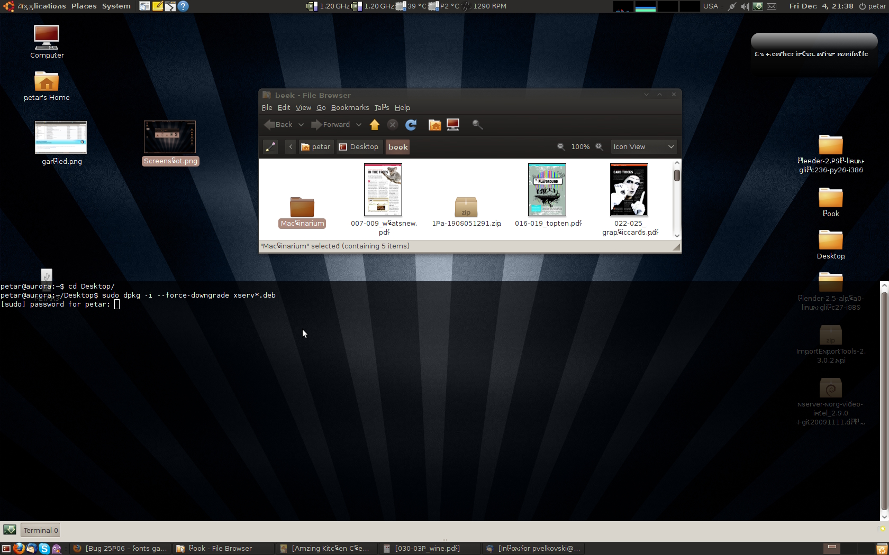Screen dimensions: 889x555
Task: Select the 016-019_topten.pdf thumbnail
Action: [547, 190]
